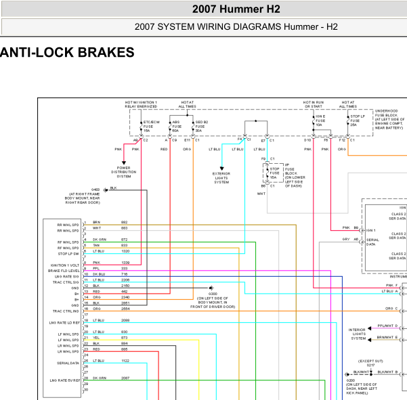
Task: Click circuit number "885" on RED wire
Action: click(125, 349)
